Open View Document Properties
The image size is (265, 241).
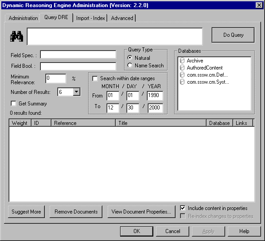point(141,212)
